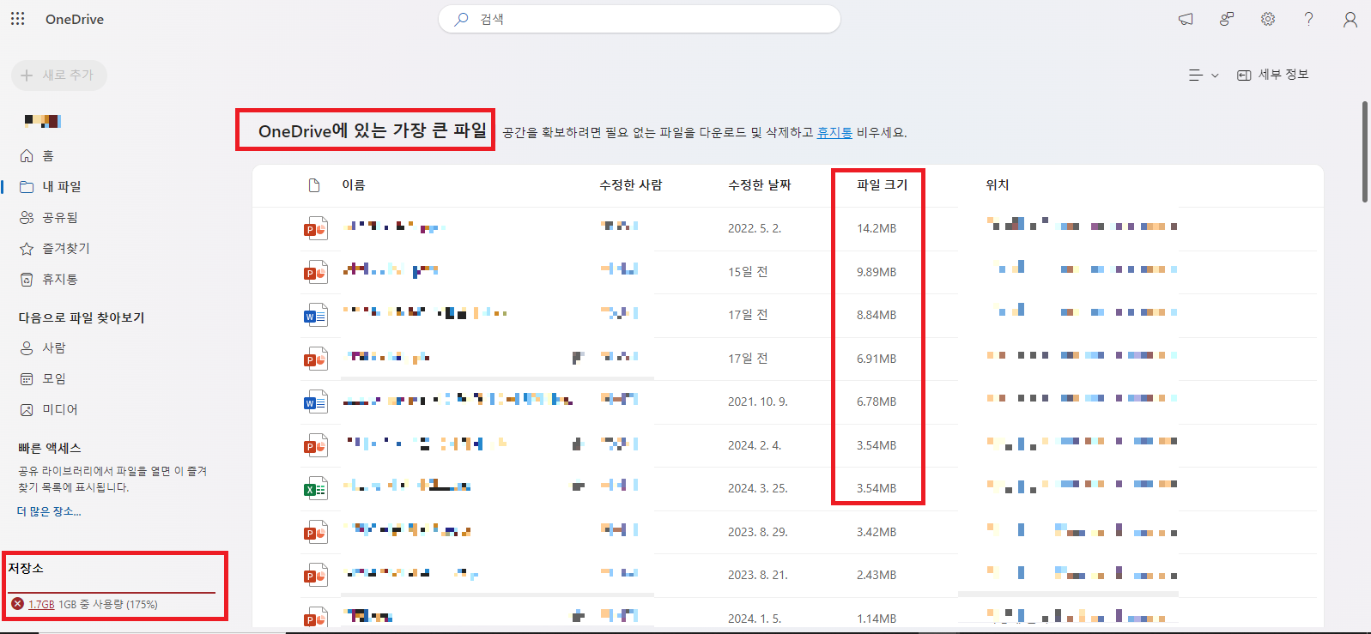Click shared indicator on 1.14MB row
The height and width of the screenshot is (634, 1371).
tap(578, 616)
